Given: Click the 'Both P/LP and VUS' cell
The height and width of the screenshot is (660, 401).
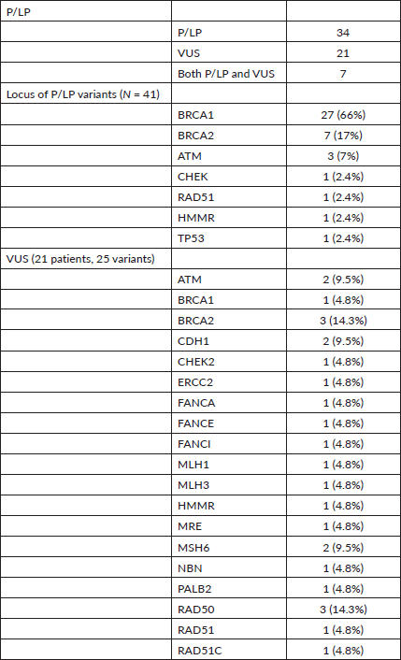Looking at the screenshot, I should [229, 74].
